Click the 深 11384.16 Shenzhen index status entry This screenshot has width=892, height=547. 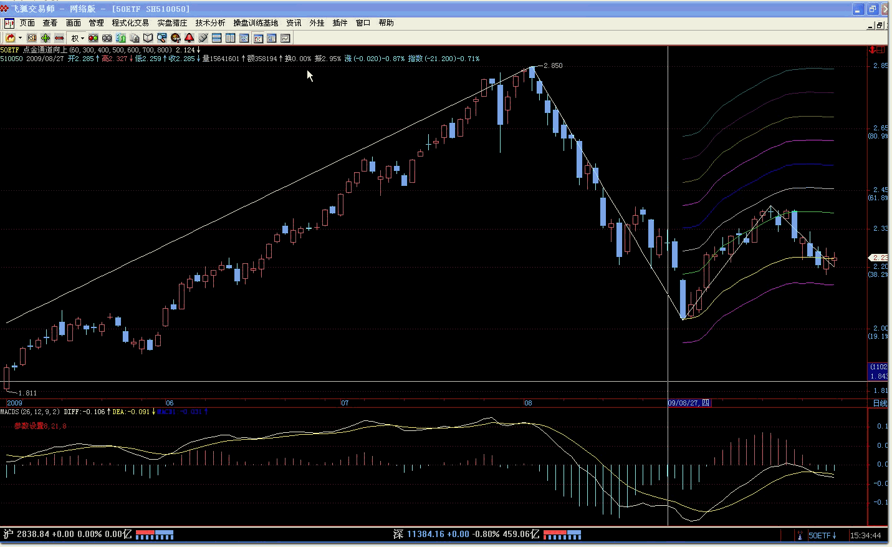(466, 535)
